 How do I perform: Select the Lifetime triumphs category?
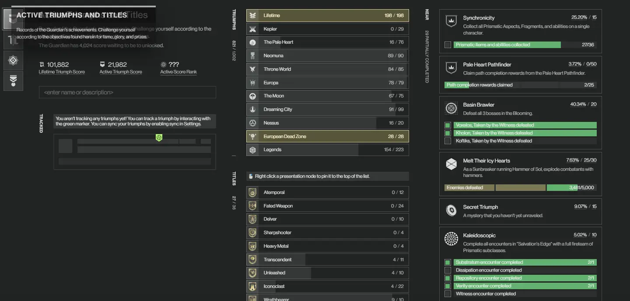click(327, 16)
